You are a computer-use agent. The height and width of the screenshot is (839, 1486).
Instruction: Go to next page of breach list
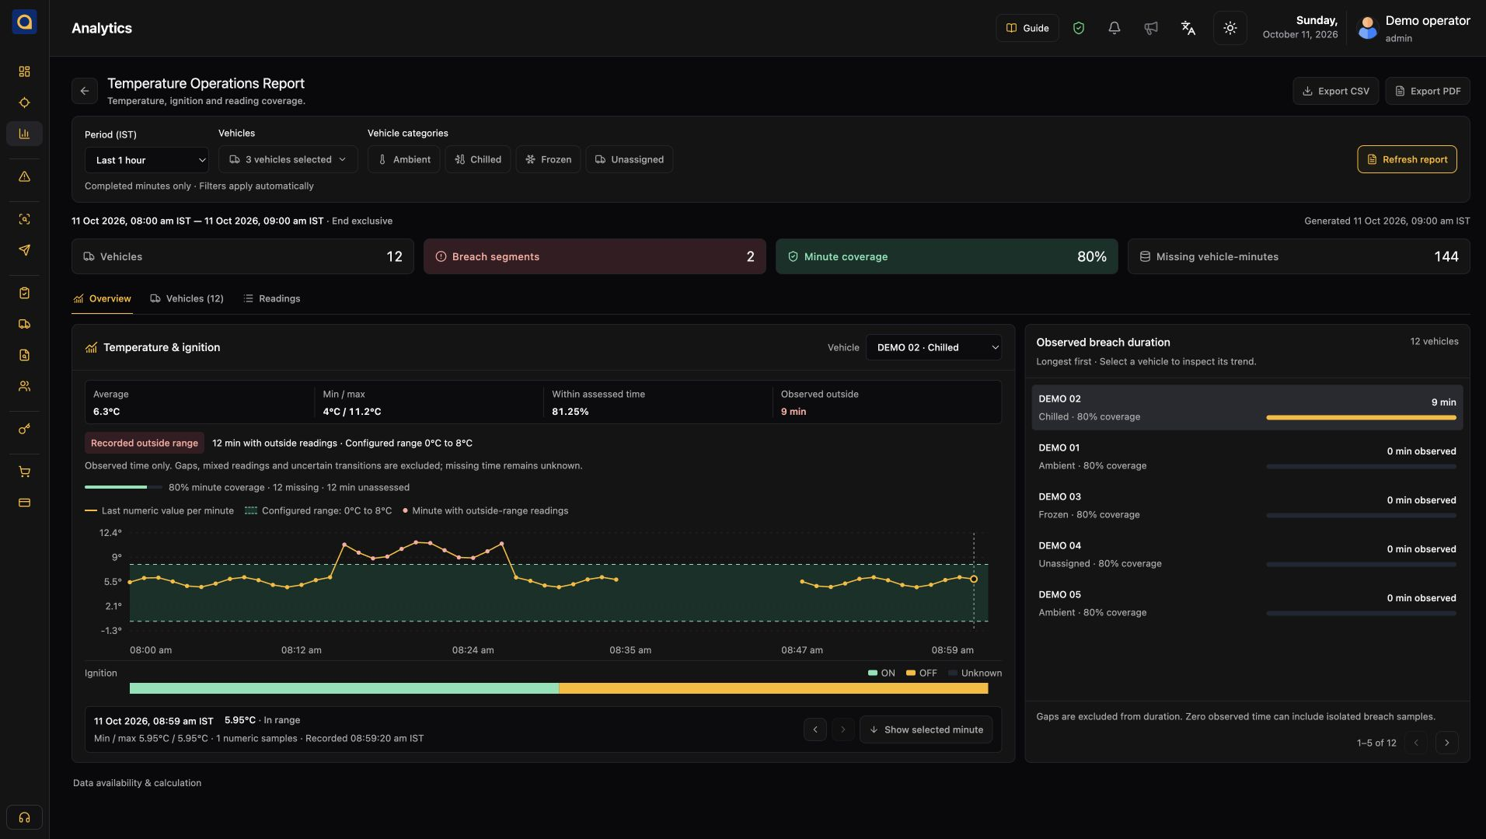tap(1446, 743)
